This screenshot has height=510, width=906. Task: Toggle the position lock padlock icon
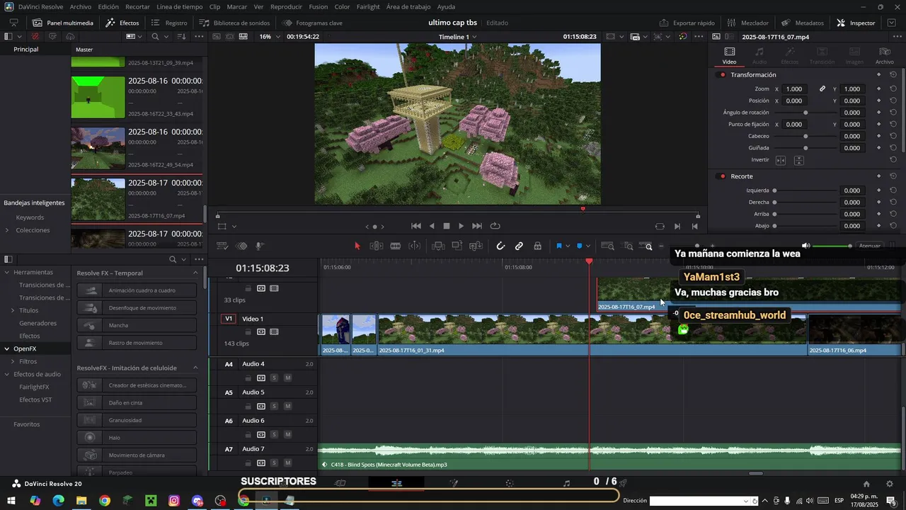point(538,246)
